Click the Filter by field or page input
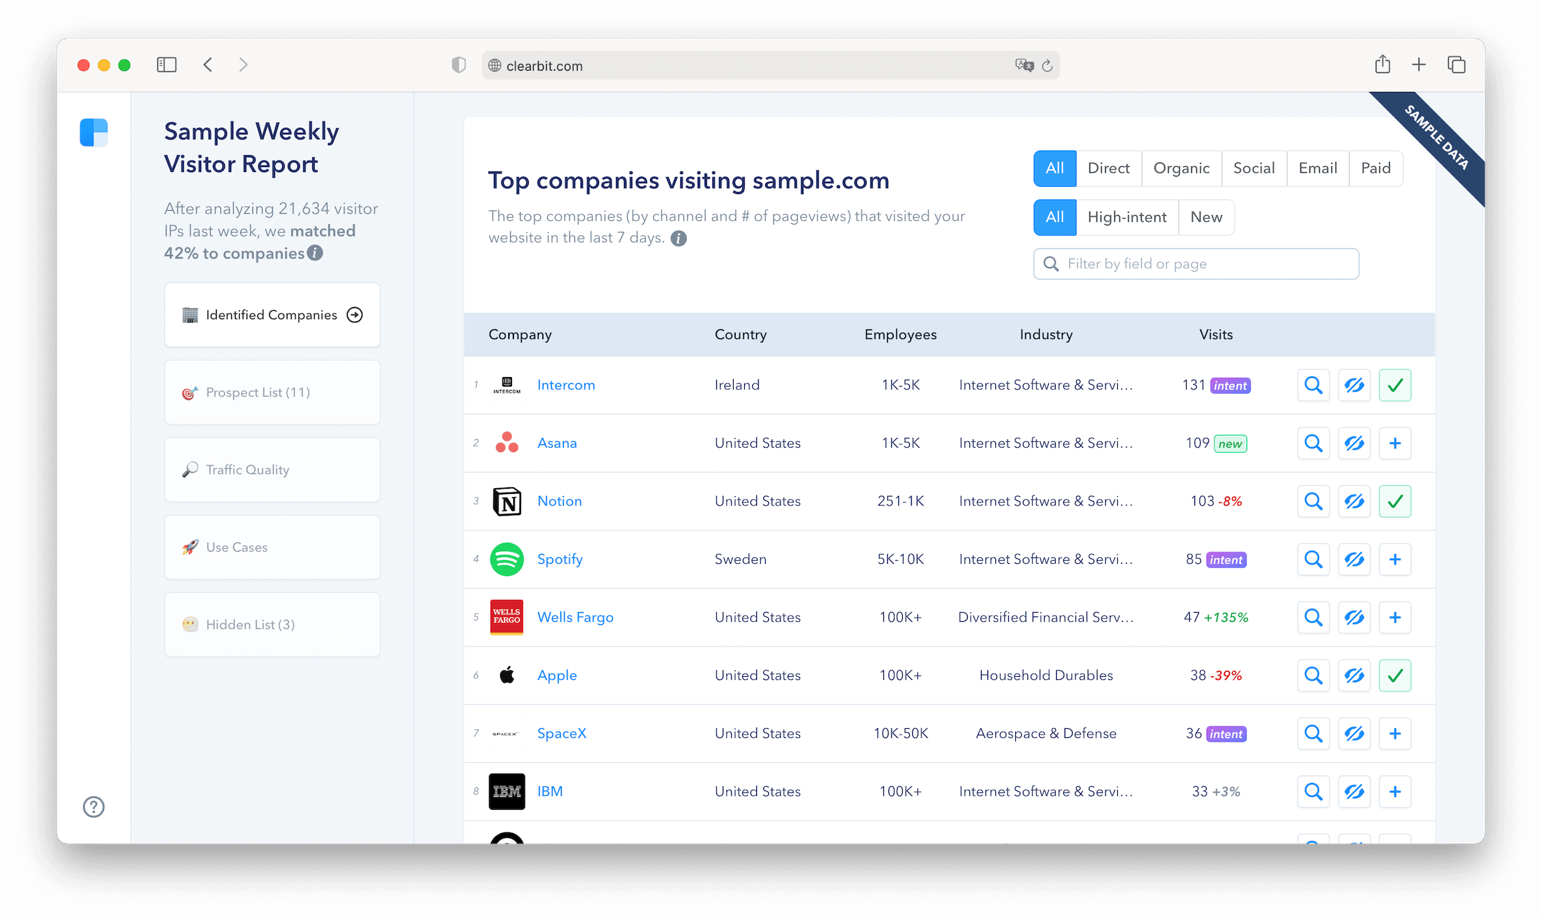The width and height of the screenshot is (1542, 919). coord(1195,263)
